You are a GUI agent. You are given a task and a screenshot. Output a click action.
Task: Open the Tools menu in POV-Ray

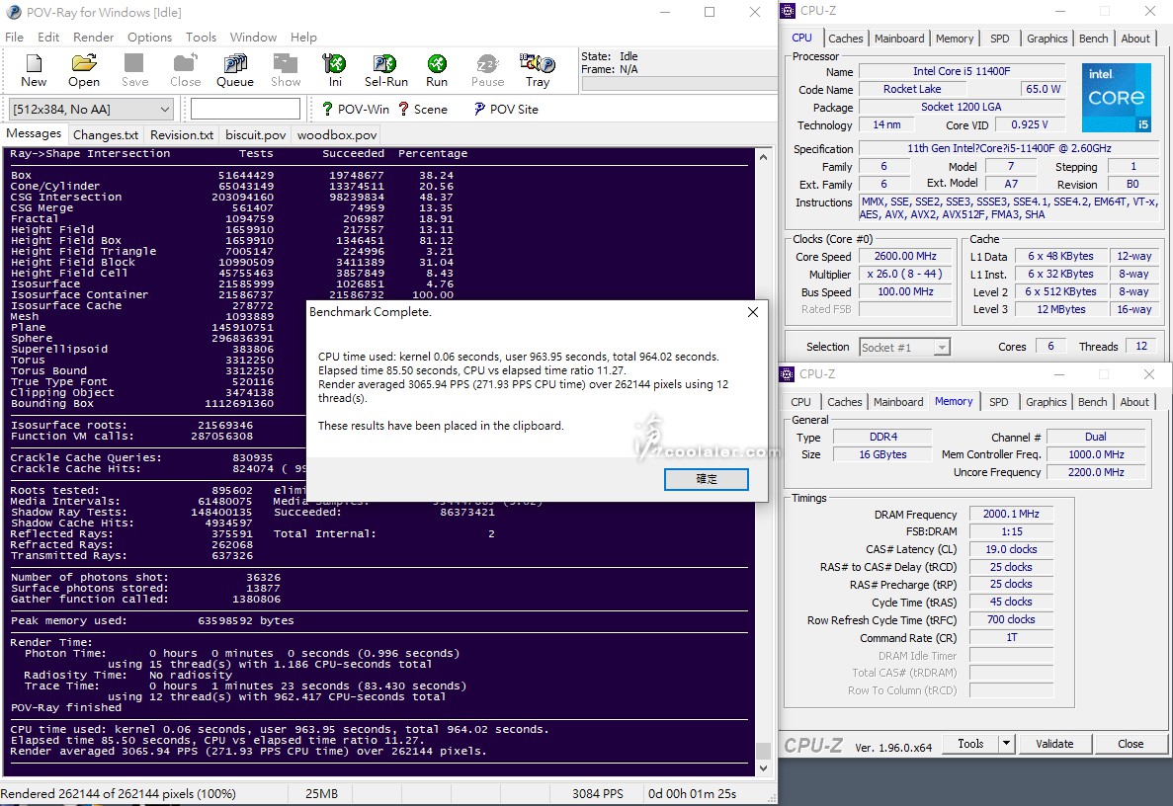point(202,37)
